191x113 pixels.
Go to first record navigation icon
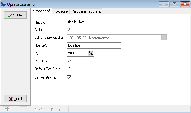coord(35,109)
